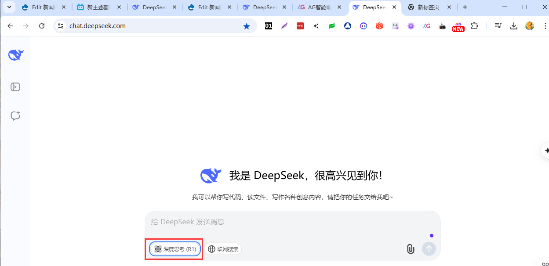Open the purple round face extension
Viewport: 549px width, 266px height.
click(x=364, y=26)
